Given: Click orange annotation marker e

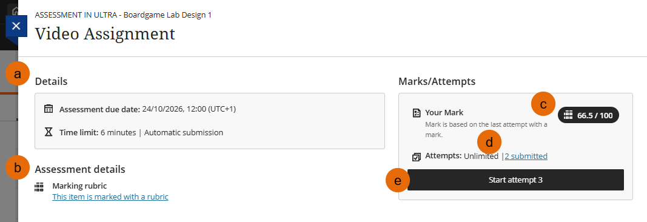Looking at the screenshot, I should coord(398,180).
